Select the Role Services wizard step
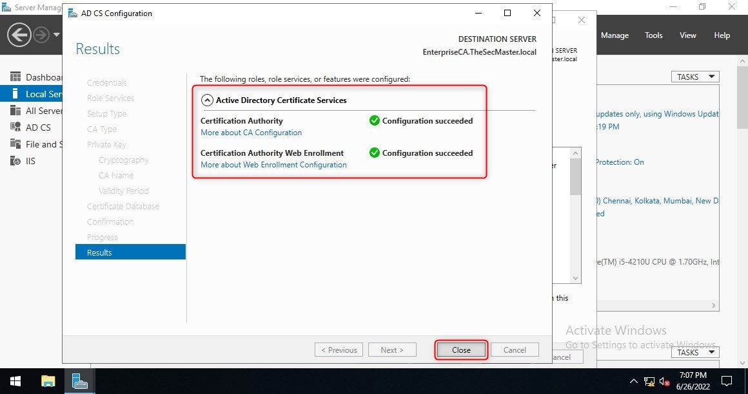 point(111,98)
